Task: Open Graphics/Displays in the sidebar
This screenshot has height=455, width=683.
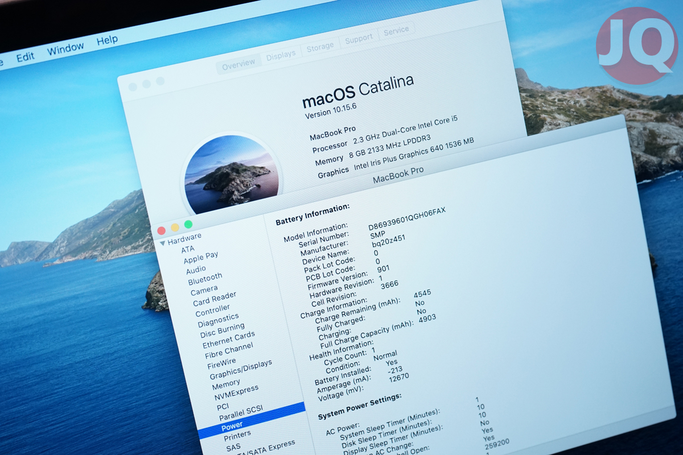Action: tap(241, 370)
